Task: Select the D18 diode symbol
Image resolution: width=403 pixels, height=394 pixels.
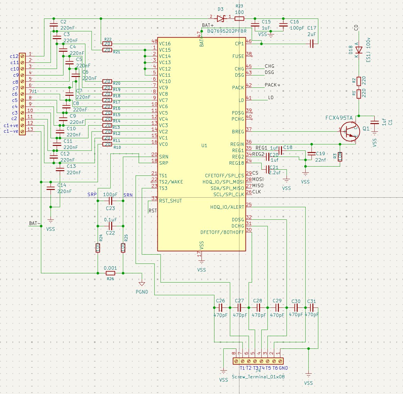Action: pos(359,50)
